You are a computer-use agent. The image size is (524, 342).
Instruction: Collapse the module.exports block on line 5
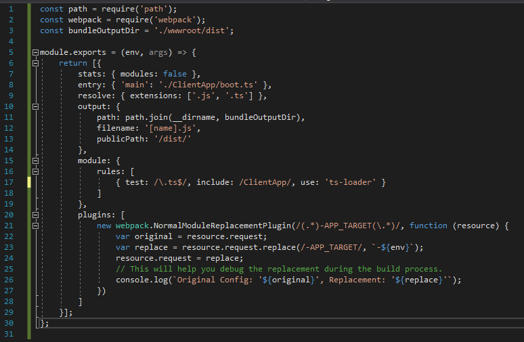click(35, 53)
